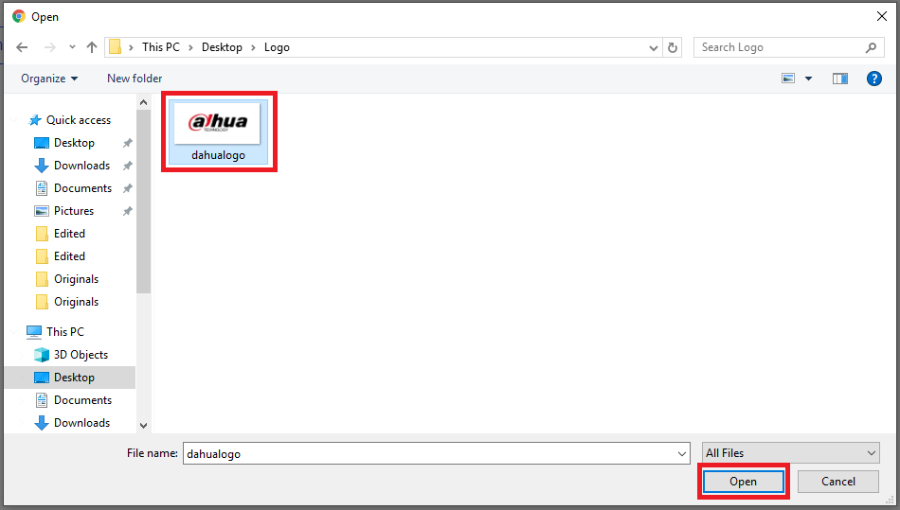Screen dimensions: 900x510
Task: Toggle the preview pane
Action: (839, 79)
